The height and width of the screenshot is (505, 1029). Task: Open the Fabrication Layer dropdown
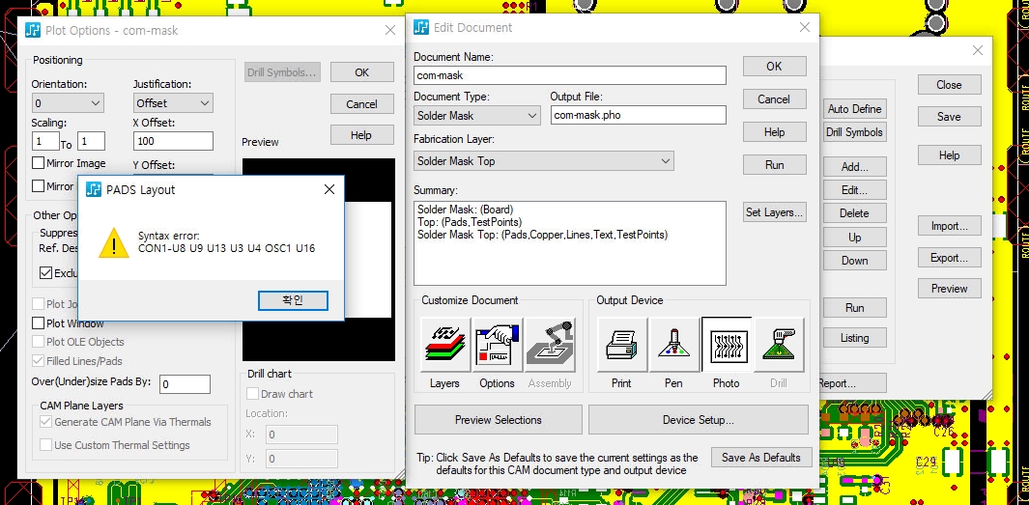coord(543,161)
